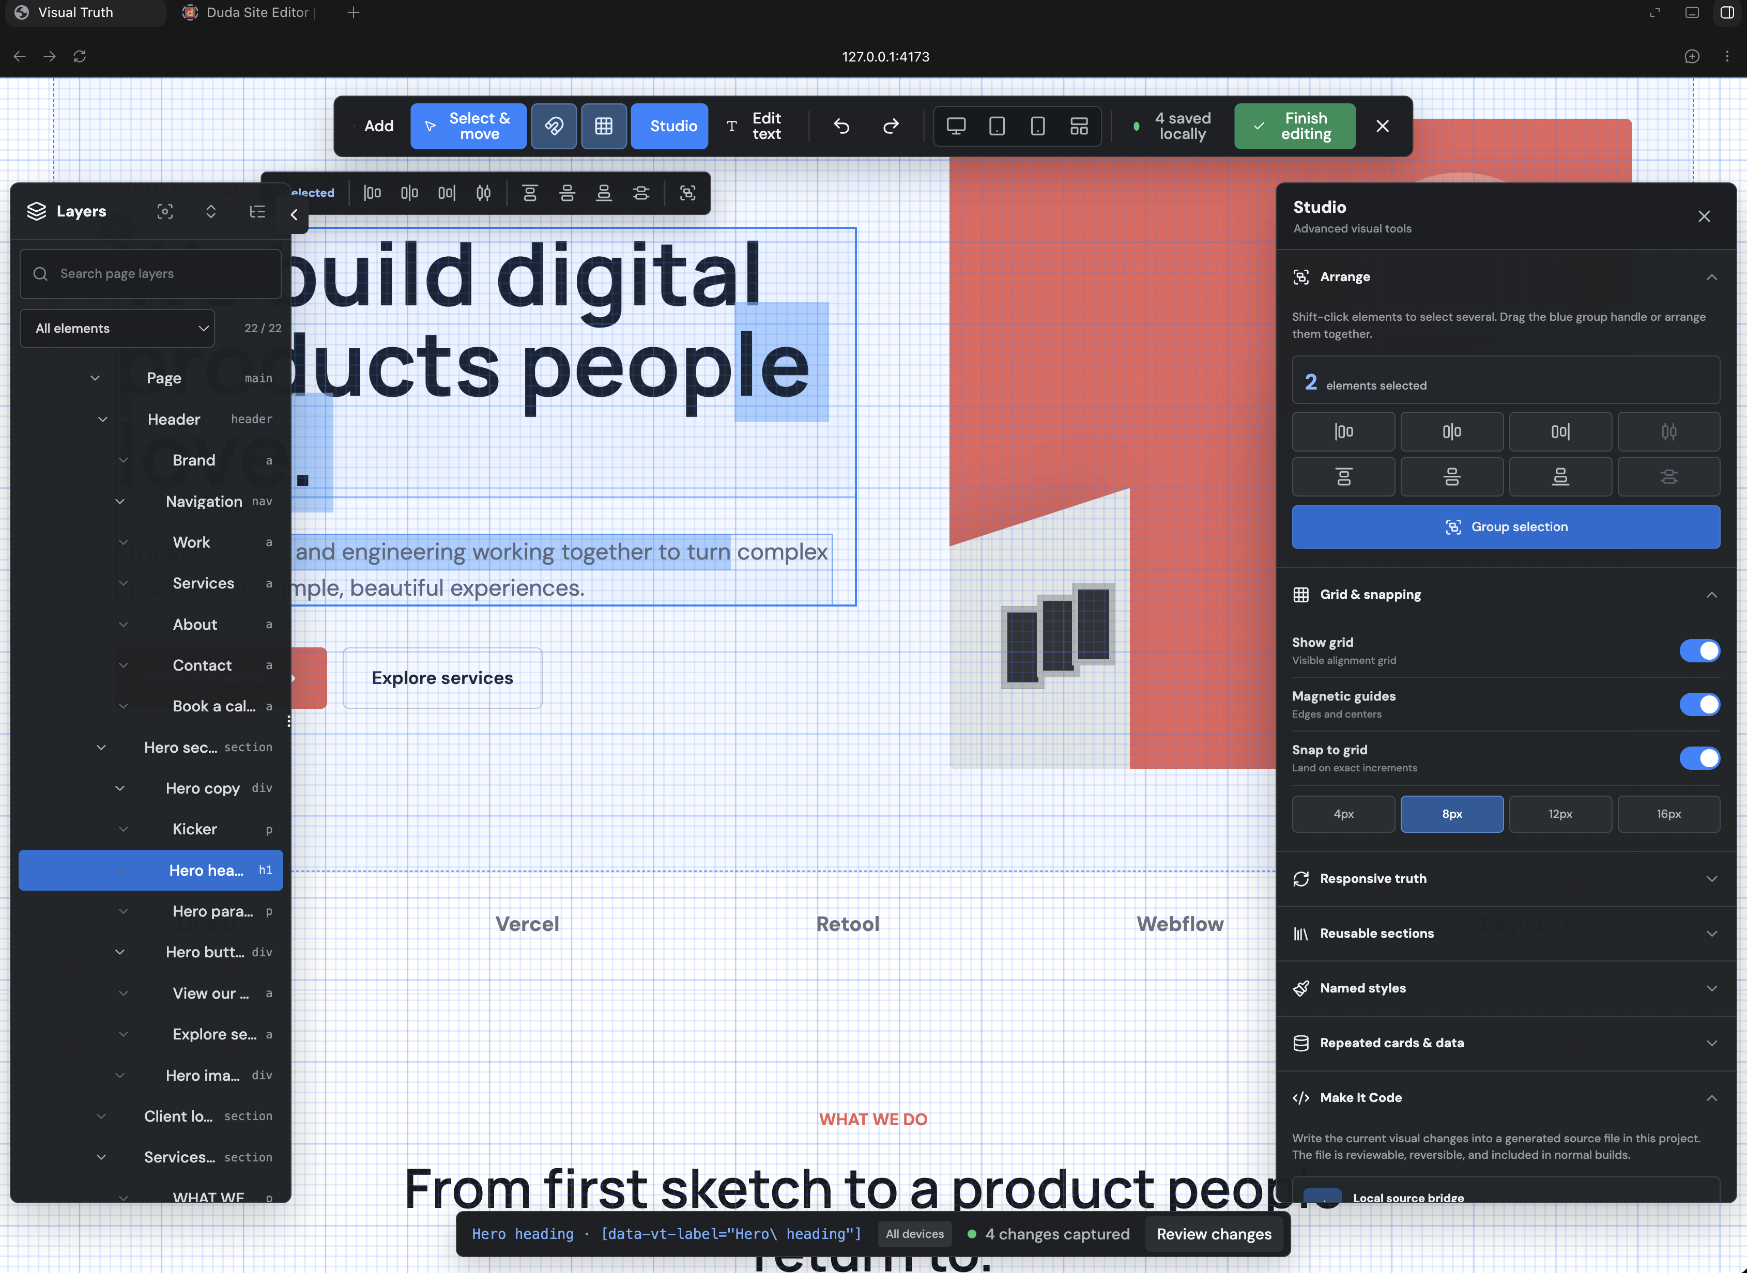Collapse the Page layer tree node

[95, 378]
